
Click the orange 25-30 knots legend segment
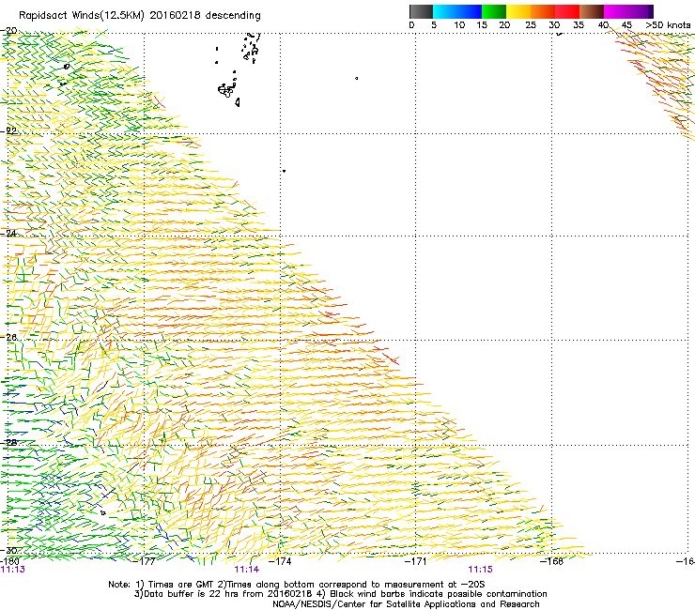(x=543, y=11)
